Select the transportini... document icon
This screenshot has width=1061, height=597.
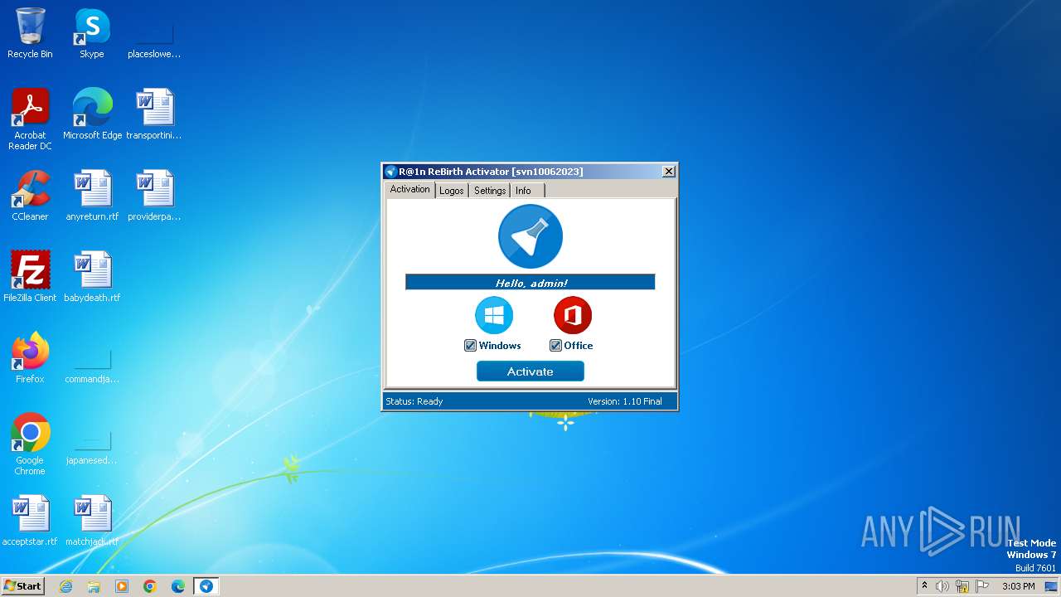154,115
